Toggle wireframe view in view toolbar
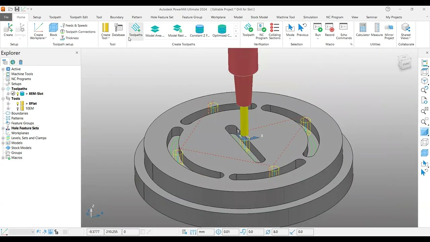Viewport: 430px width, 242px height. click(x=425, y=143)
